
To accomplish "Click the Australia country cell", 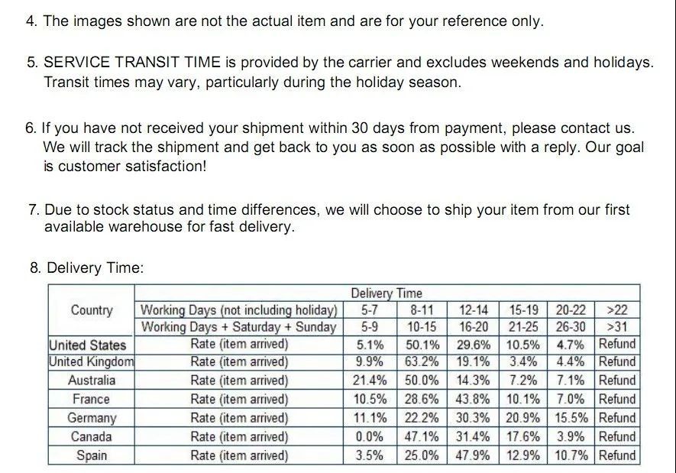I will coord(91,381).
